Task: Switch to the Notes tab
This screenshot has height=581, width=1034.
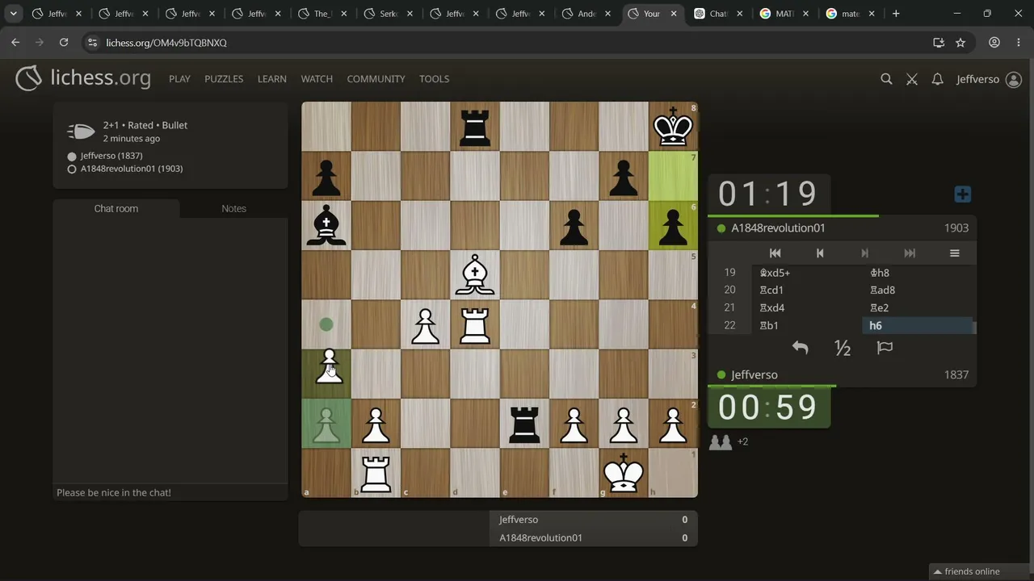Action: click(x=234, y=208)
